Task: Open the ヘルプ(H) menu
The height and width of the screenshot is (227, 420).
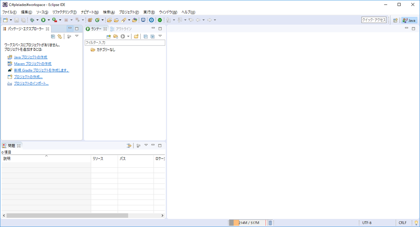Action: (x=188, y=12)
